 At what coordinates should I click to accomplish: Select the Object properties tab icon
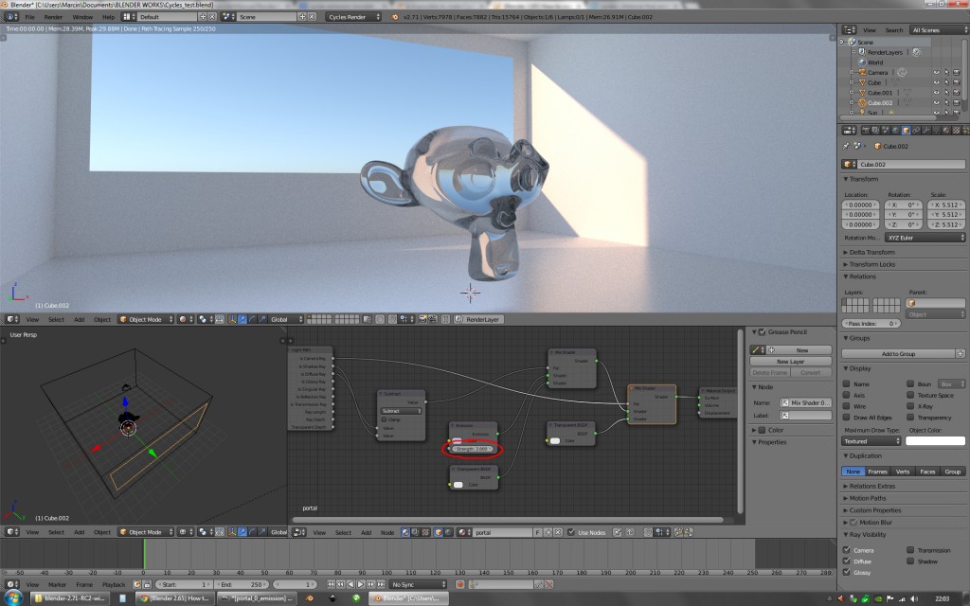pos(906,130)
